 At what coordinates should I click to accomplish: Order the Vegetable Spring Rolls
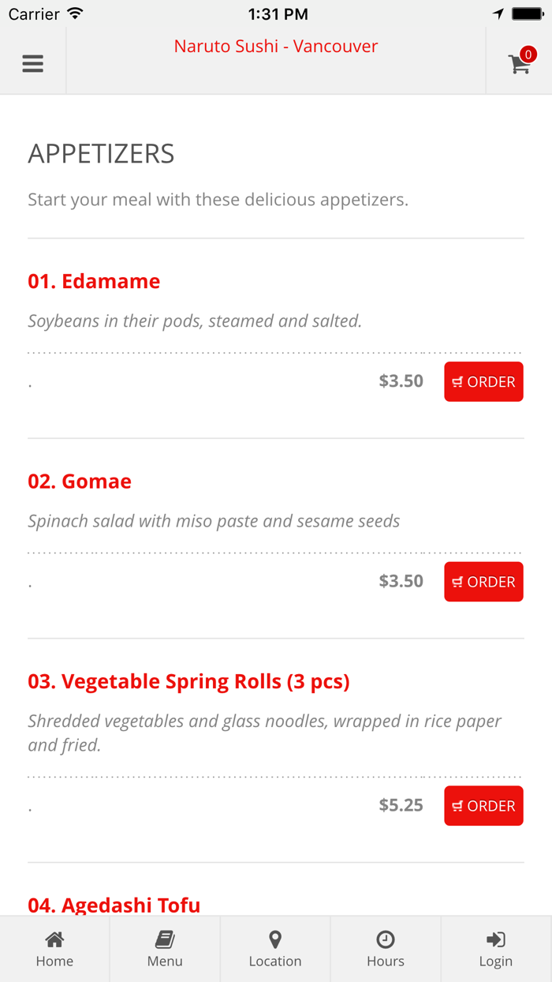click(483, 805)
